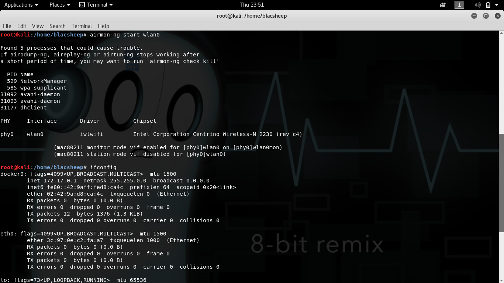
Task: Open the workspace 1 indicator
Action: (459, 5)
